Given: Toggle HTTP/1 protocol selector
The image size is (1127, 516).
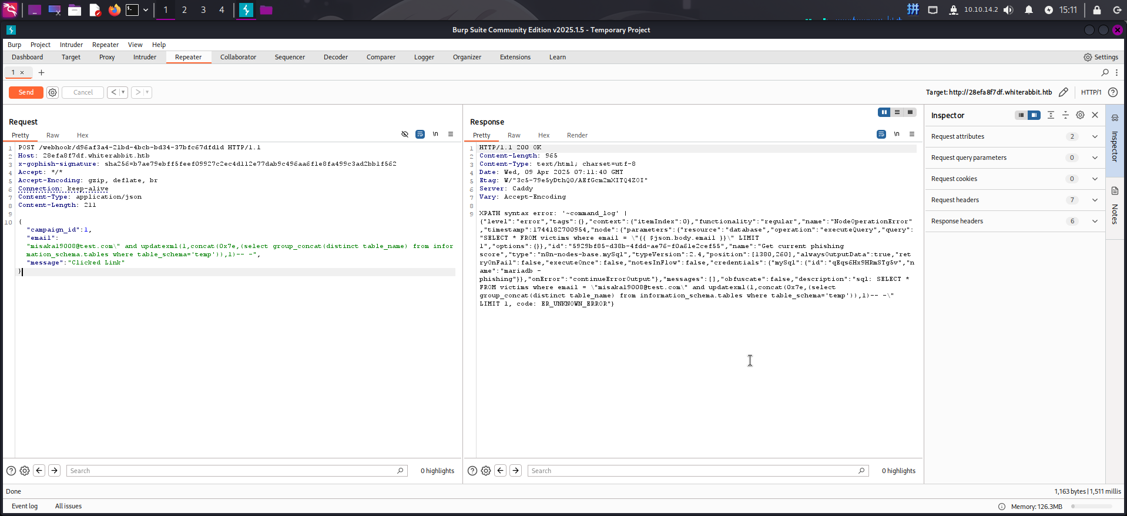Looking at the screenshot, I should pyautogui.click(x=1091, y=92).
